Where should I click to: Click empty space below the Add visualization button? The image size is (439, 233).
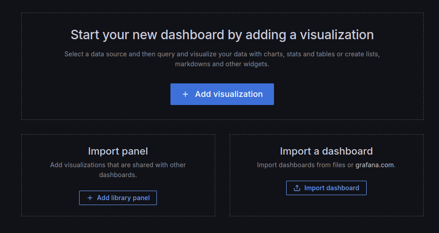click(222, 113)
